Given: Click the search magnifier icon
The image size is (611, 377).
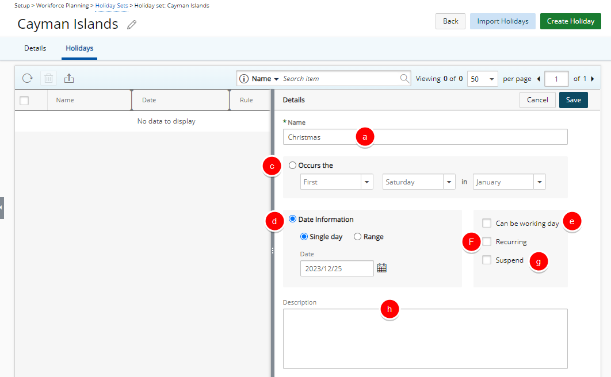Looking at the screenshot, I should 404,79.
